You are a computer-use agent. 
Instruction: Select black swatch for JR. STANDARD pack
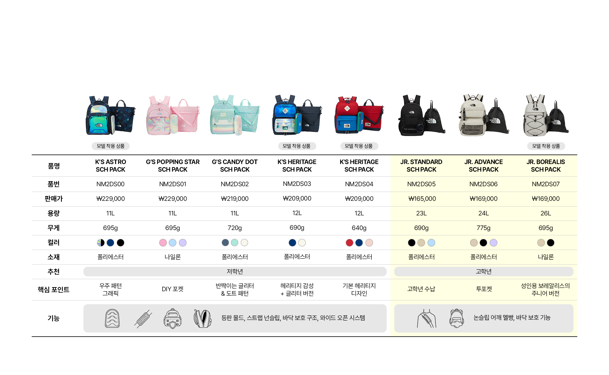(x=411, y=243)
